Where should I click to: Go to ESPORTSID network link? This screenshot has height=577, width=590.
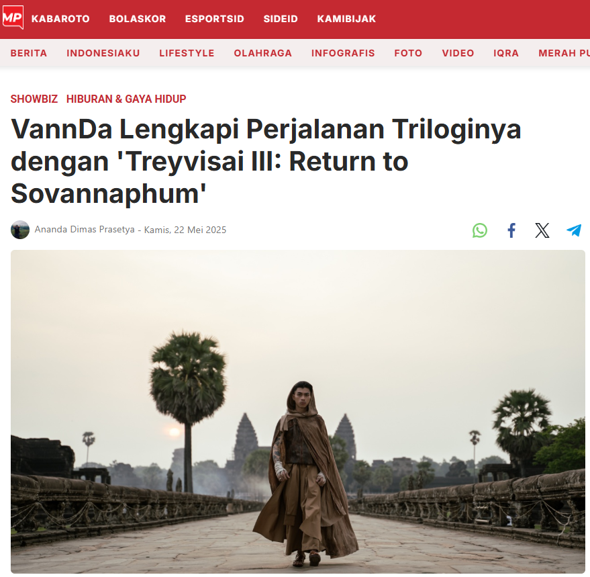click(x=215, y=19)
